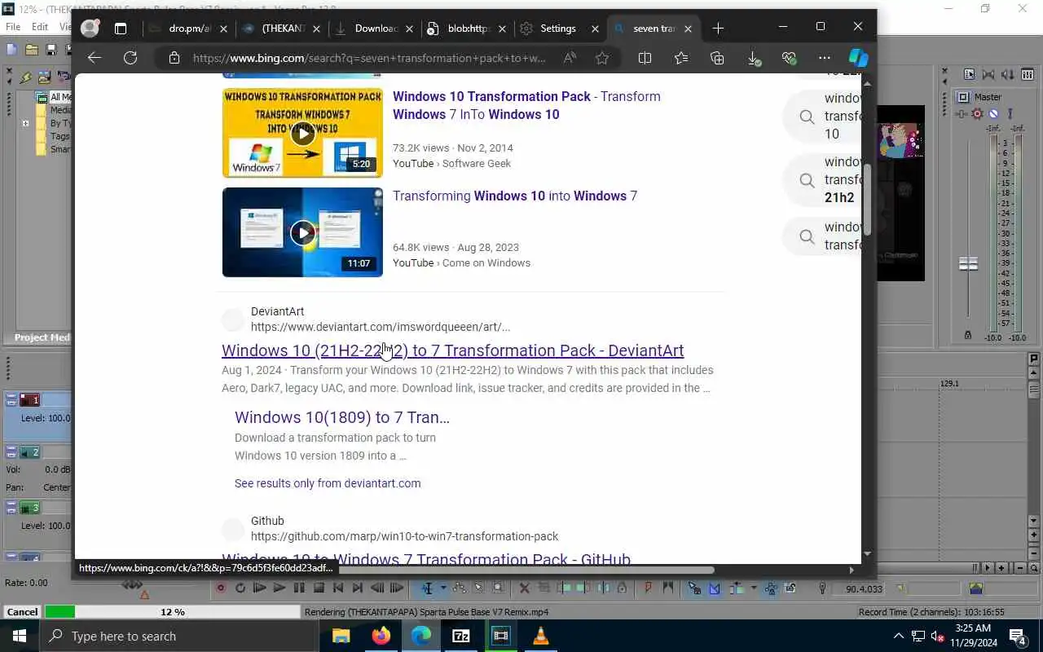Refresh the Bing search page
Screen dimensions: 1043x652
(x=130, y=58)
